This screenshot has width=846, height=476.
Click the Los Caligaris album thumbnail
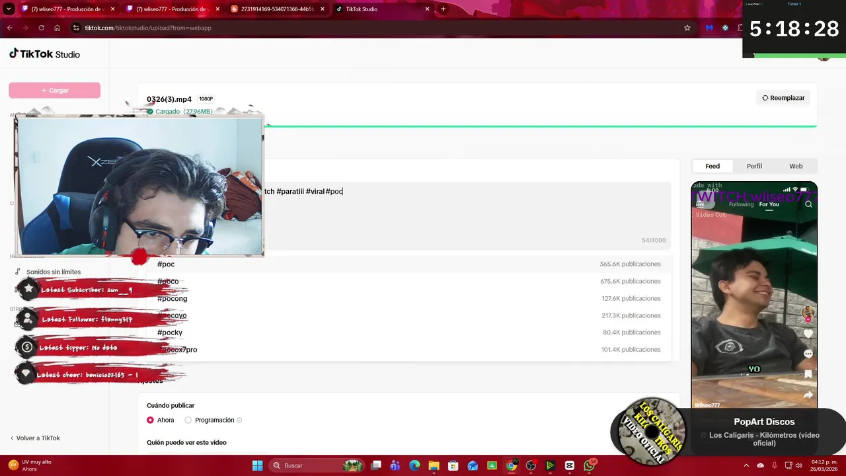652,432
